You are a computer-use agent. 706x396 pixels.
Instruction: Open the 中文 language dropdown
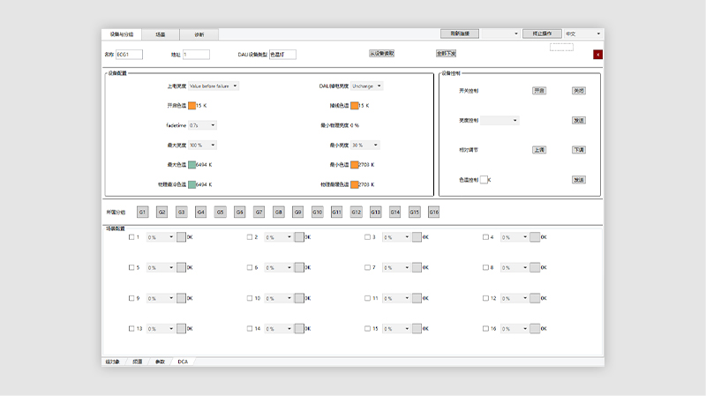(583, 34)
